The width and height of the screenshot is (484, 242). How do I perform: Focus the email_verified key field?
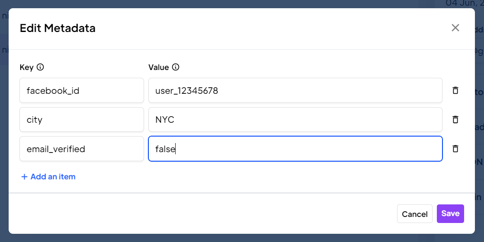(x=81, y=149)
